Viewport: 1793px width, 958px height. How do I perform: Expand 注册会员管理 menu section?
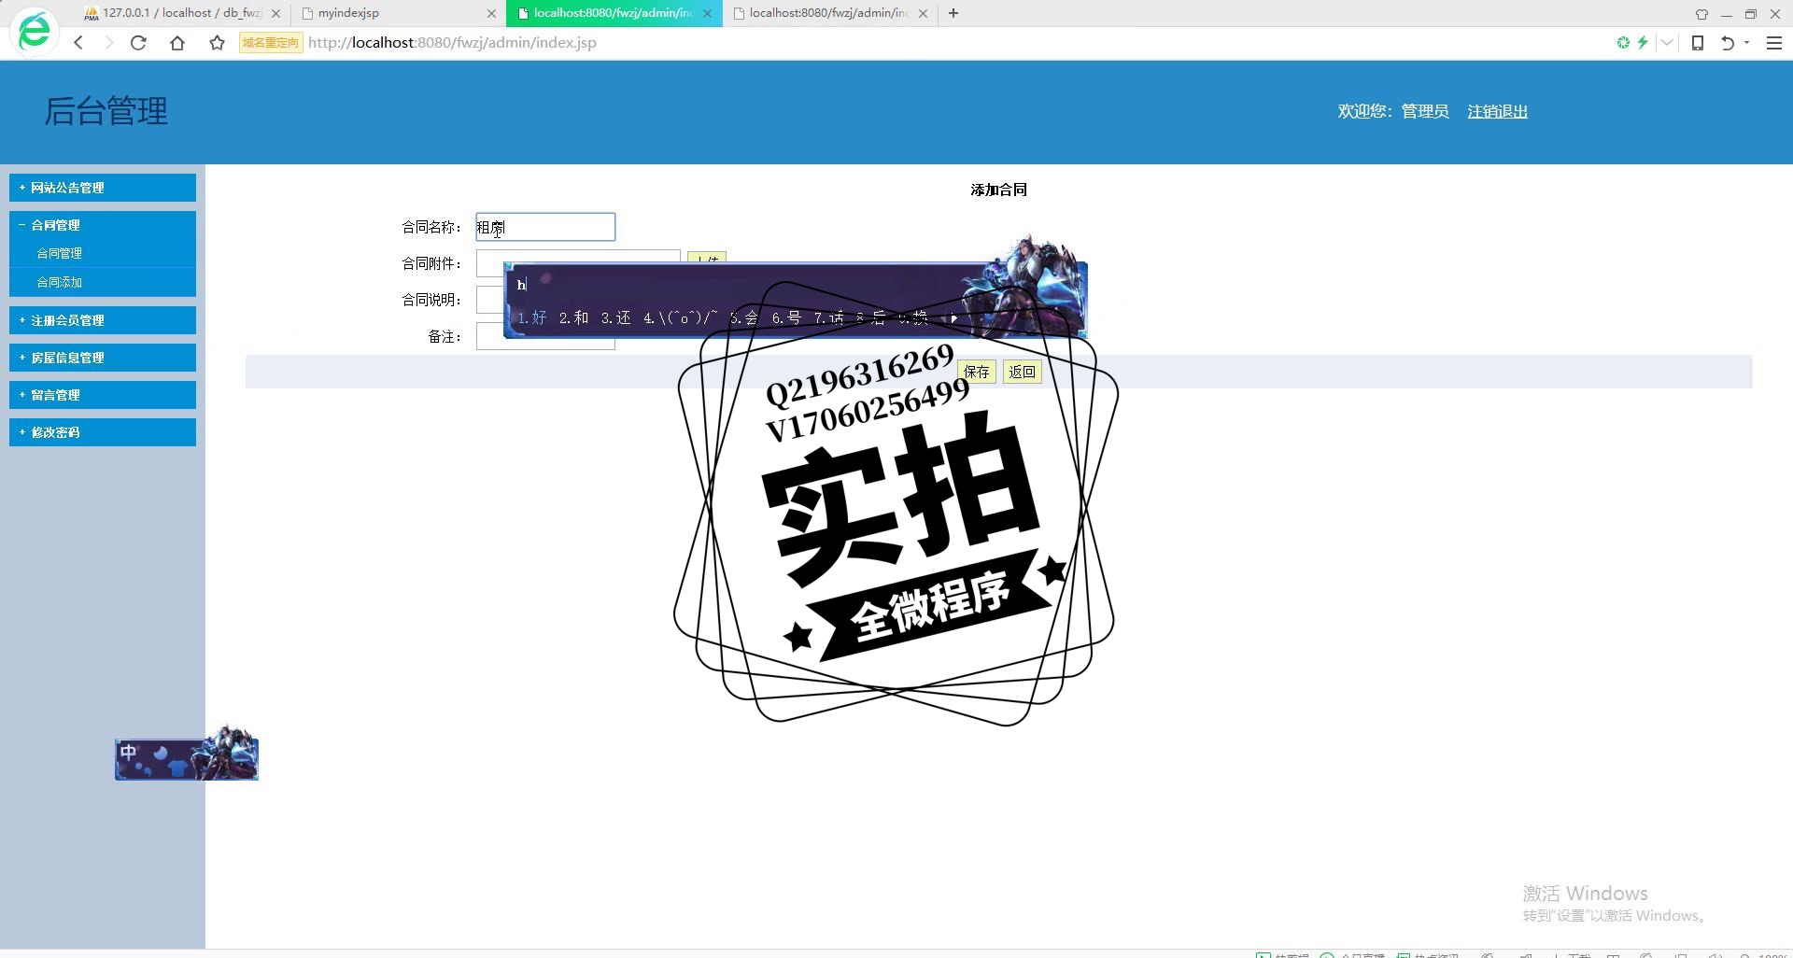tap(103, 320)
